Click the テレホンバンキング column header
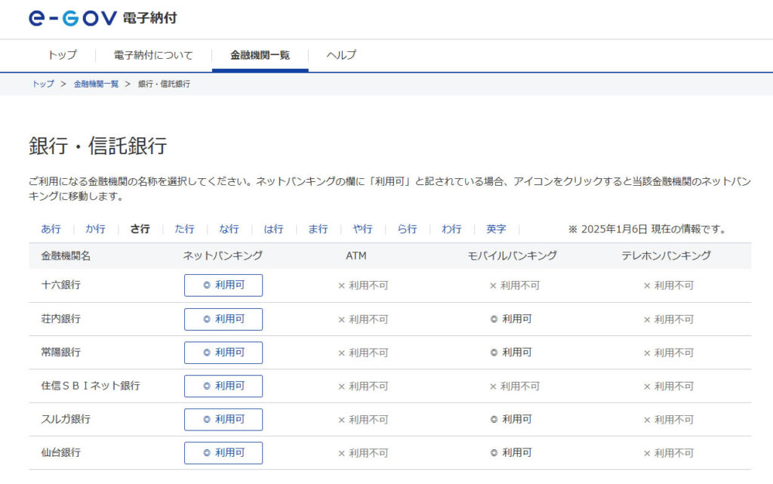 coord(666,256)
